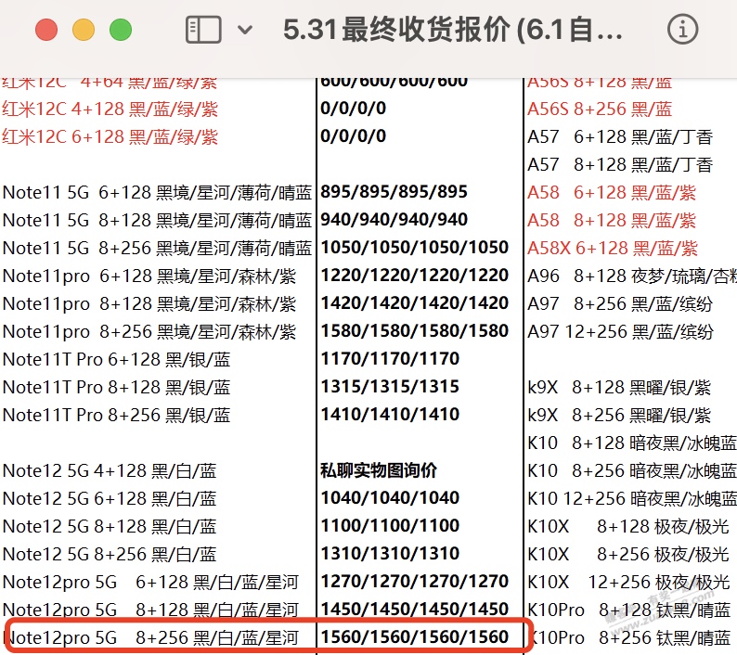Select Note11 5G 8+256 黑境 row

[157, 248]
